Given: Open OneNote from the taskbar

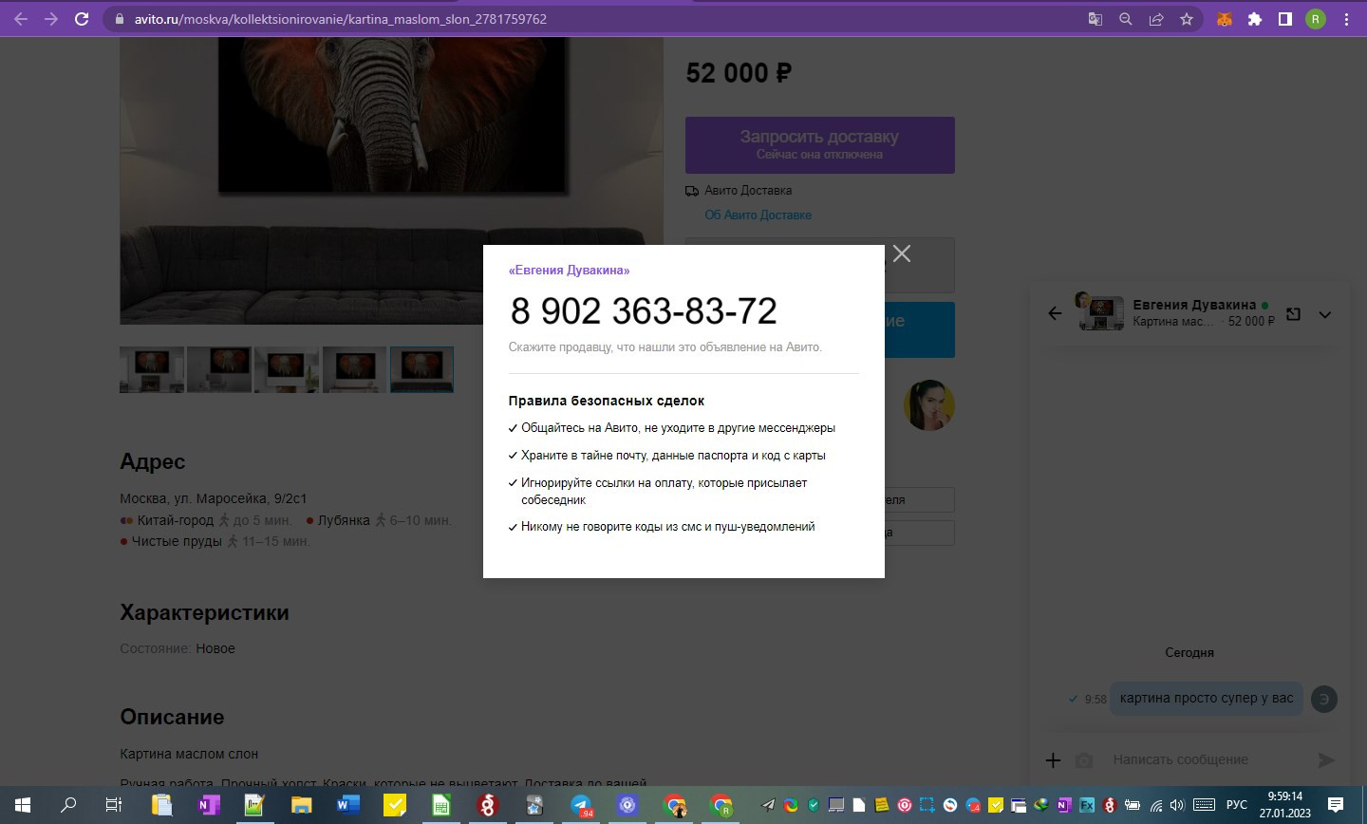Looking at the screenshot, I should coord(208,805).
